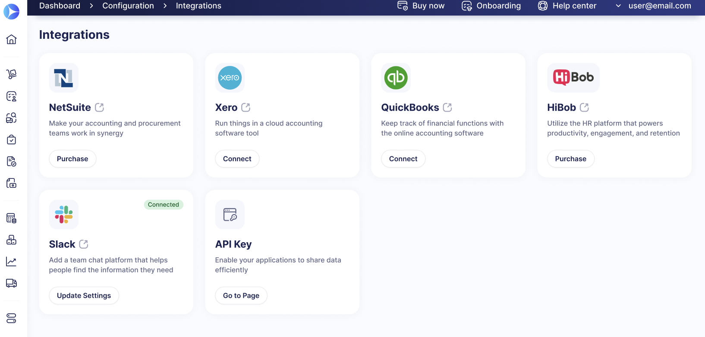The height and width of the screenshot is (337, 705).
Task: Open the document with check badge icon
Action: (12, 162)
